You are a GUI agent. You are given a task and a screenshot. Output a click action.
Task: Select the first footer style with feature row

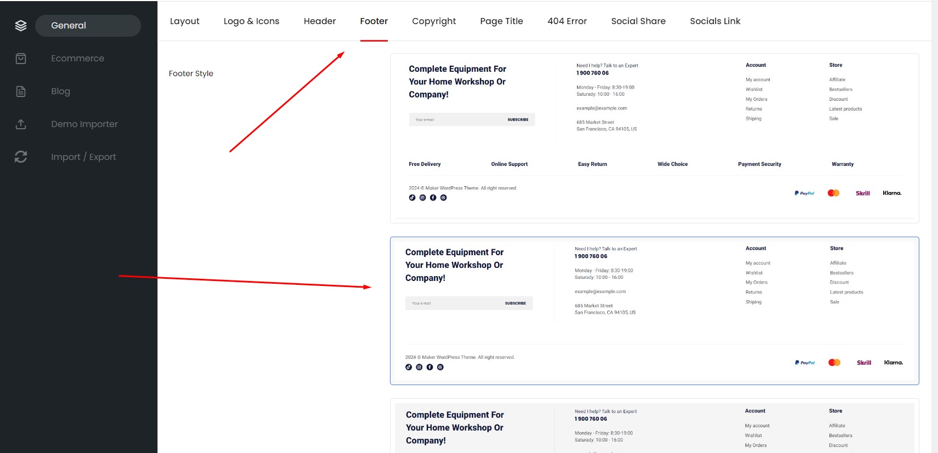pos(654,138)
